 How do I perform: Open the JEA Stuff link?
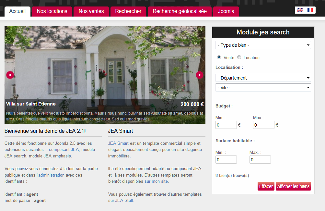point(124,200)
